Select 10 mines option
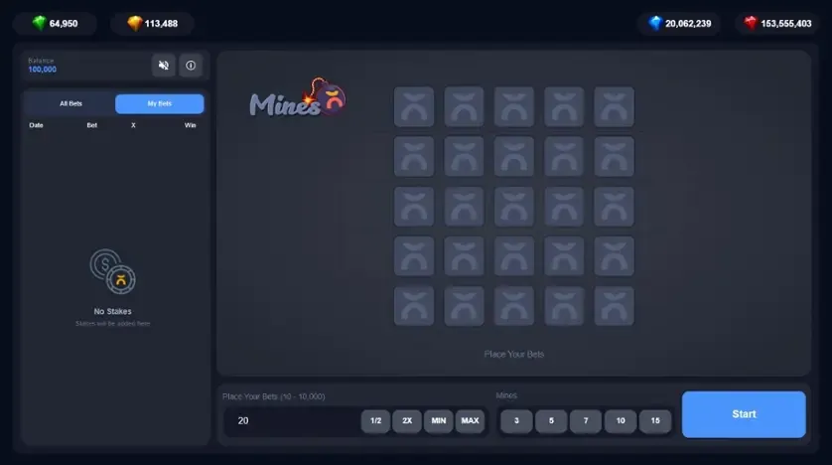 pyautogui.click(x=621, y=421)
